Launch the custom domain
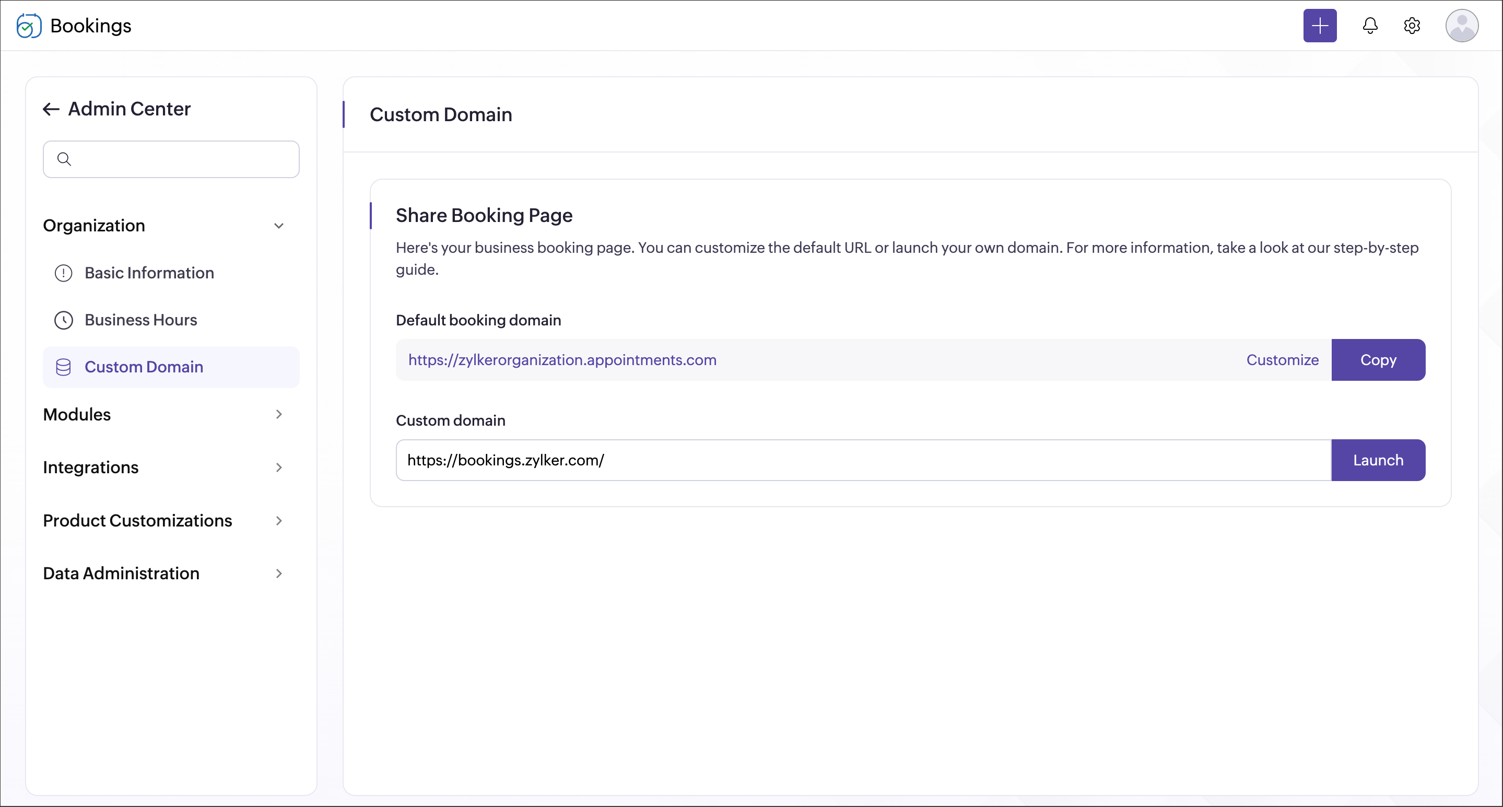Viewport: 1503px width, 807px height. point(1378,460)
